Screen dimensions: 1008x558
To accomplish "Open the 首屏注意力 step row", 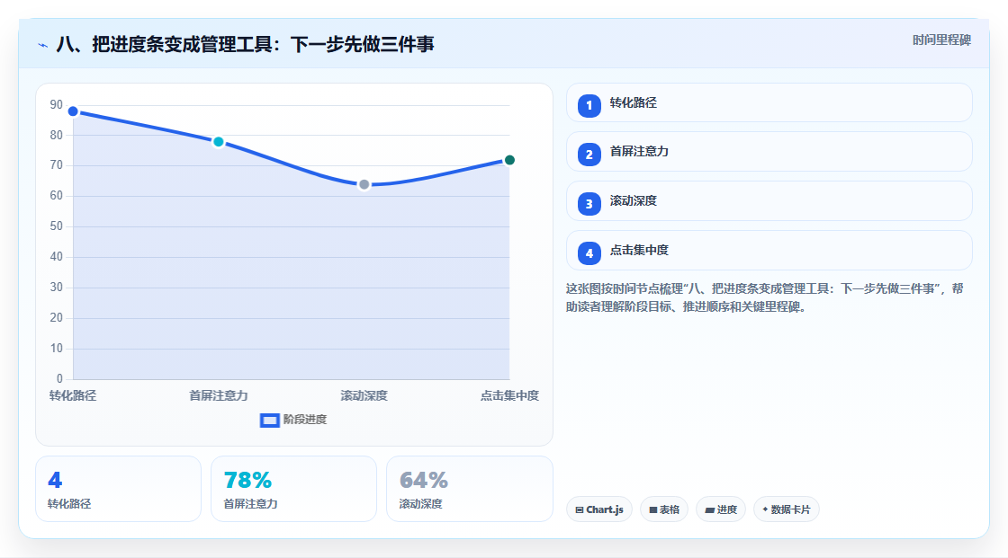I will click(769, 152).
